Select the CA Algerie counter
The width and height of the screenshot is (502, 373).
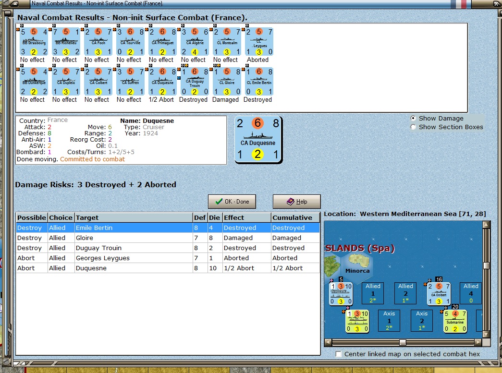(195, 42)
